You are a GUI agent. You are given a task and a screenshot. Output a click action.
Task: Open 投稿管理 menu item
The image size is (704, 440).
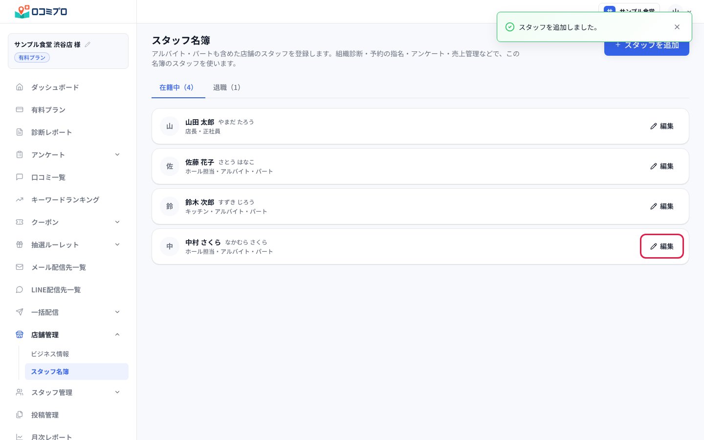(x=68, y=415)
